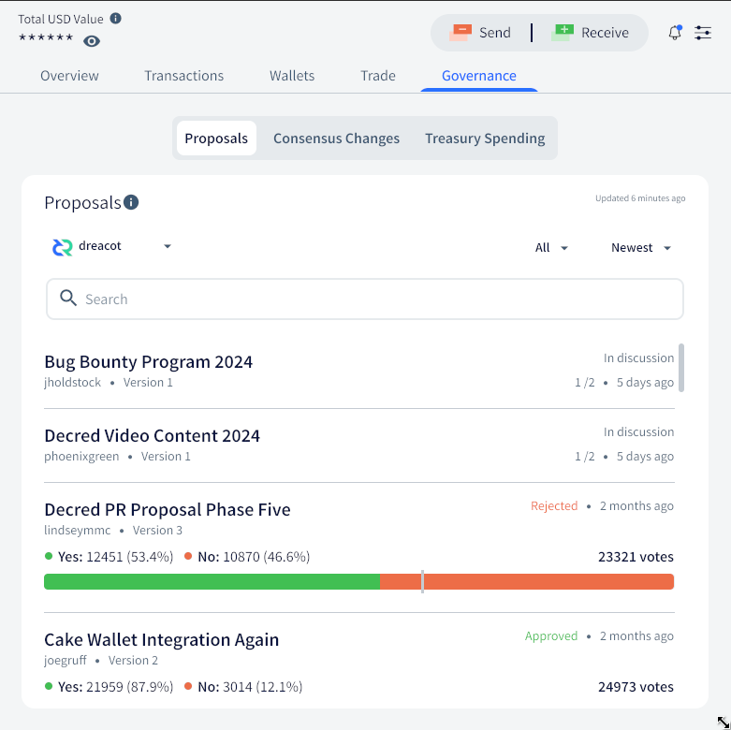Click author name jholdstock

point(72,382)
